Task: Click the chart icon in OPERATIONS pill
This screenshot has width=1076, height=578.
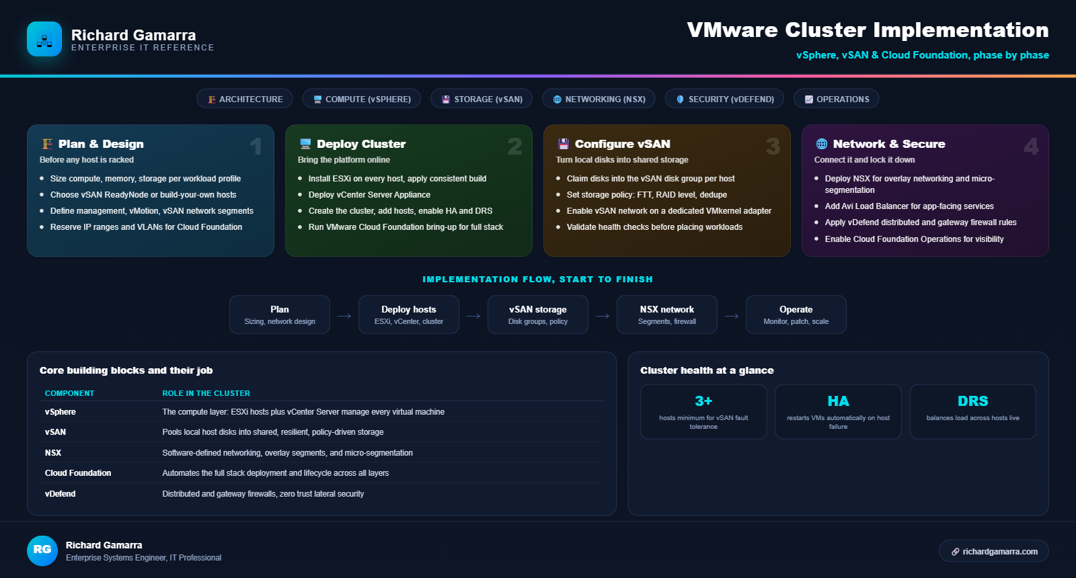Action: tap(809, 99)
